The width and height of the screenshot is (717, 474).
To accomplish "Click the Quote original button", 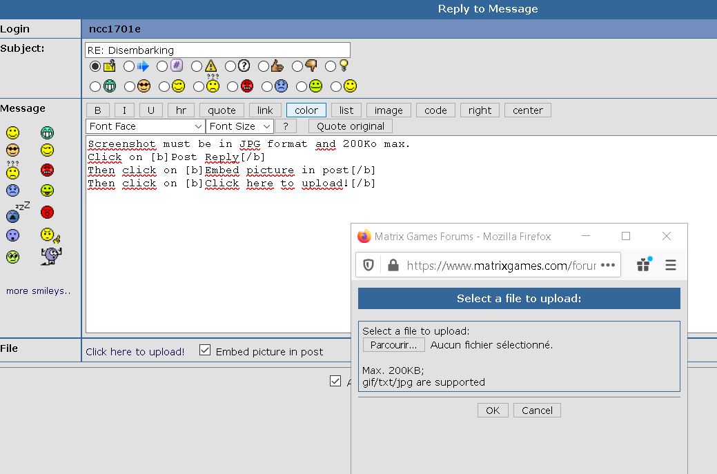I will pyautogui.click(x=351, y=126).
